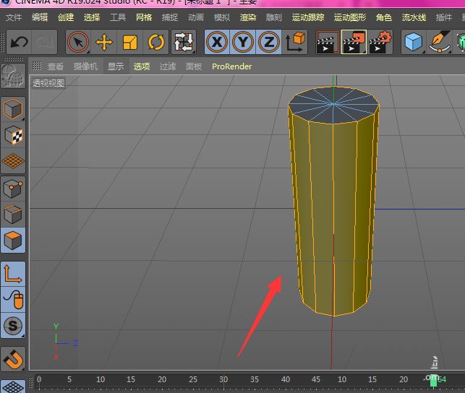Select the Rotate tool
Screen dimensions: 465x393
pyautogui.click(x=156, y=43)
